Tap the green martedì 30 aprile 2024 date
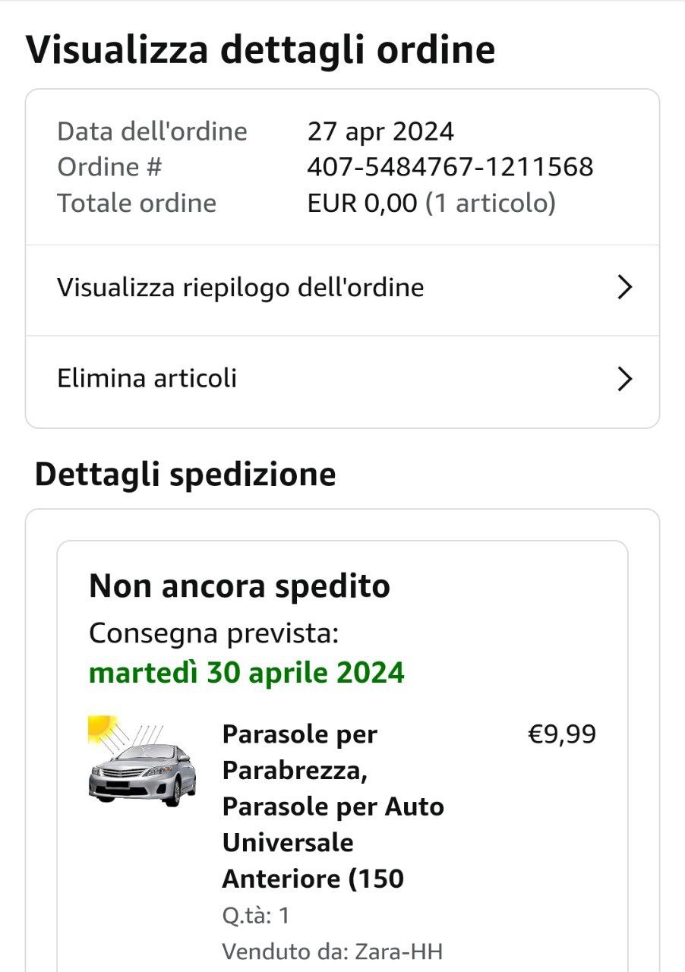685x972 pixels. point(247,672)
